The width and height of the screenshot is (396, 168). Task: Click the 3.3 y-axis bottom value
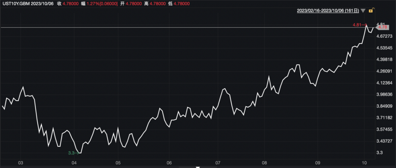(x=380, y=153)
